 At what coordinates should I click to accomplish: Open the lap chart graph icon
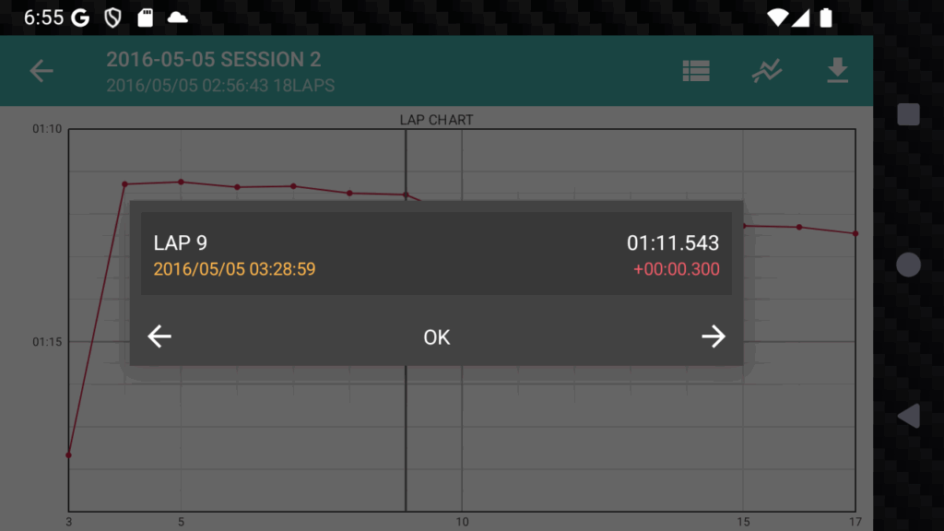[767, 71]
